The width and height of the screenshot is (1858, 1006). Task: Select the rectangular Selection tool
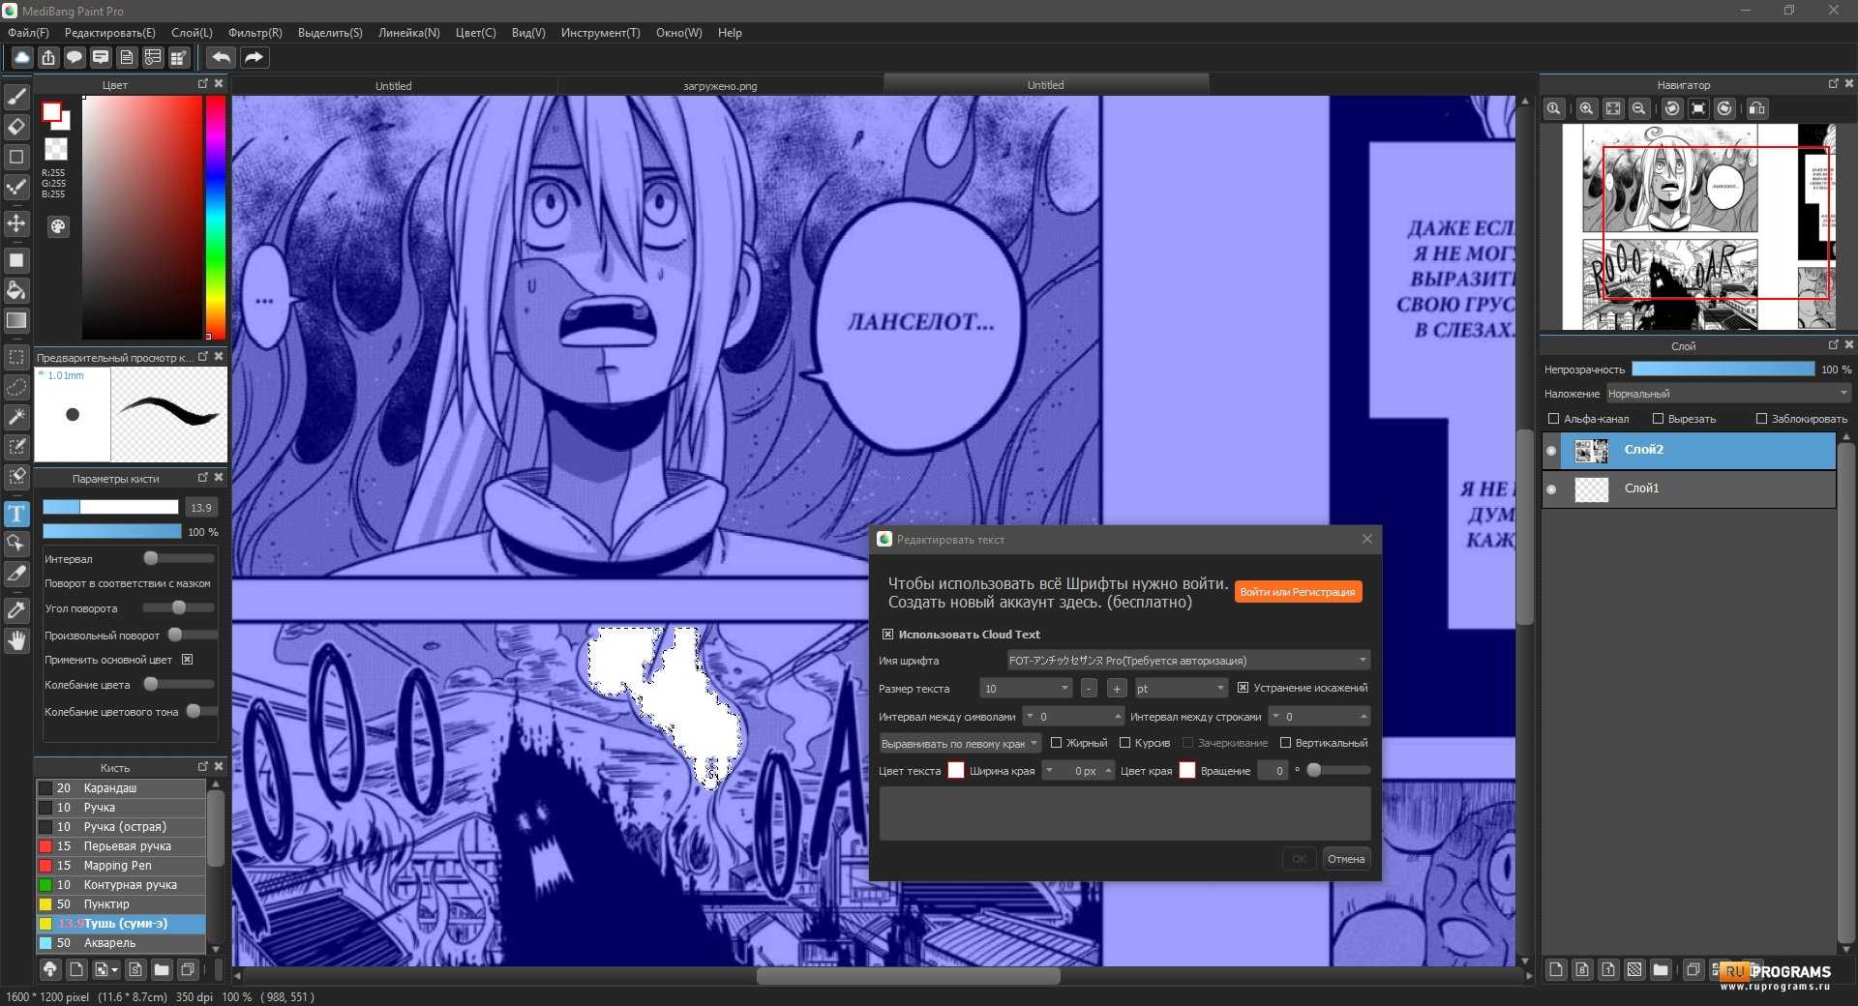pos(16,357)
